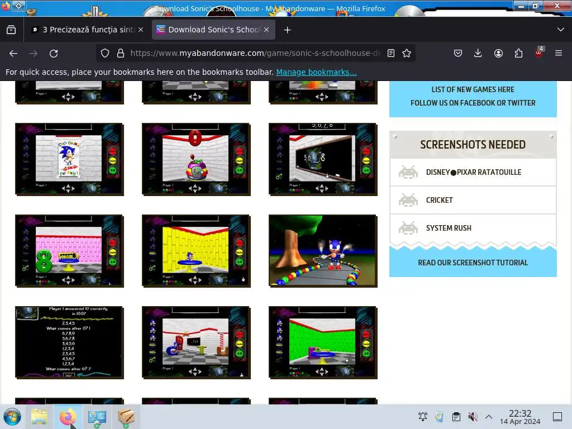Open a new tab with plus button

288,30
